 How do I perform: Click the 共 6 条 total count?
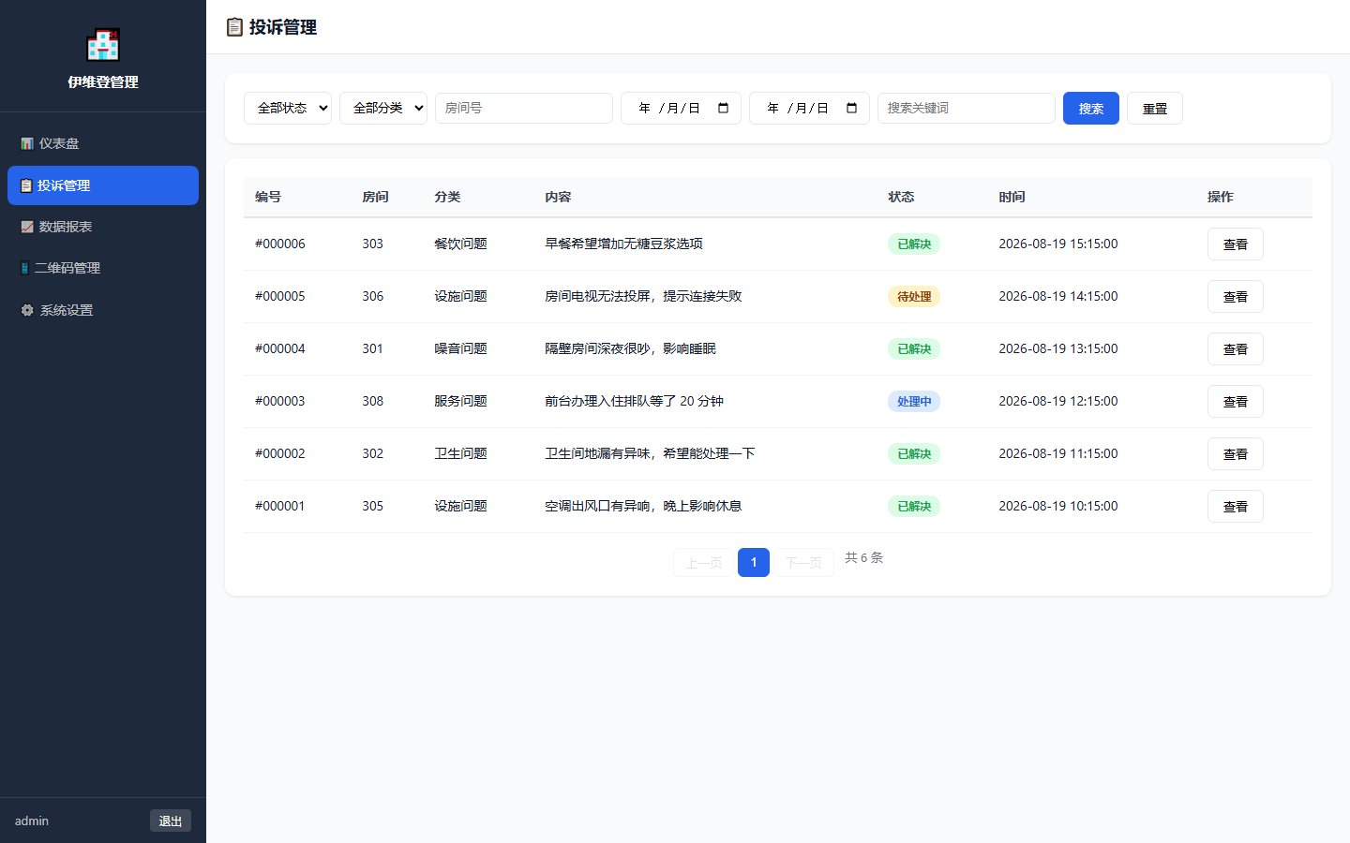[x=863, y=557]
